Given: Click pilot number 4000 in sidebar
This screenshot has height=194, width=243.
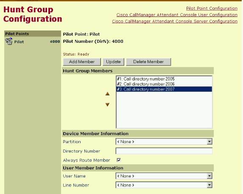Looking at the screenshot, I should pyautogui.click(x=55, y=42).
